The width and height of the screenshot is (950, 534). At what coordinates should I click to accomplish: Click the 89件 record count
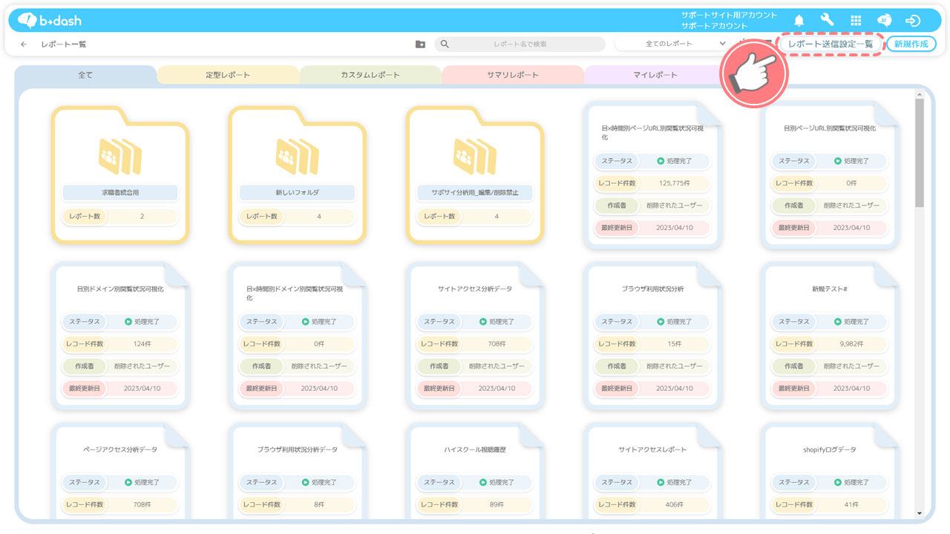(497, 504)
